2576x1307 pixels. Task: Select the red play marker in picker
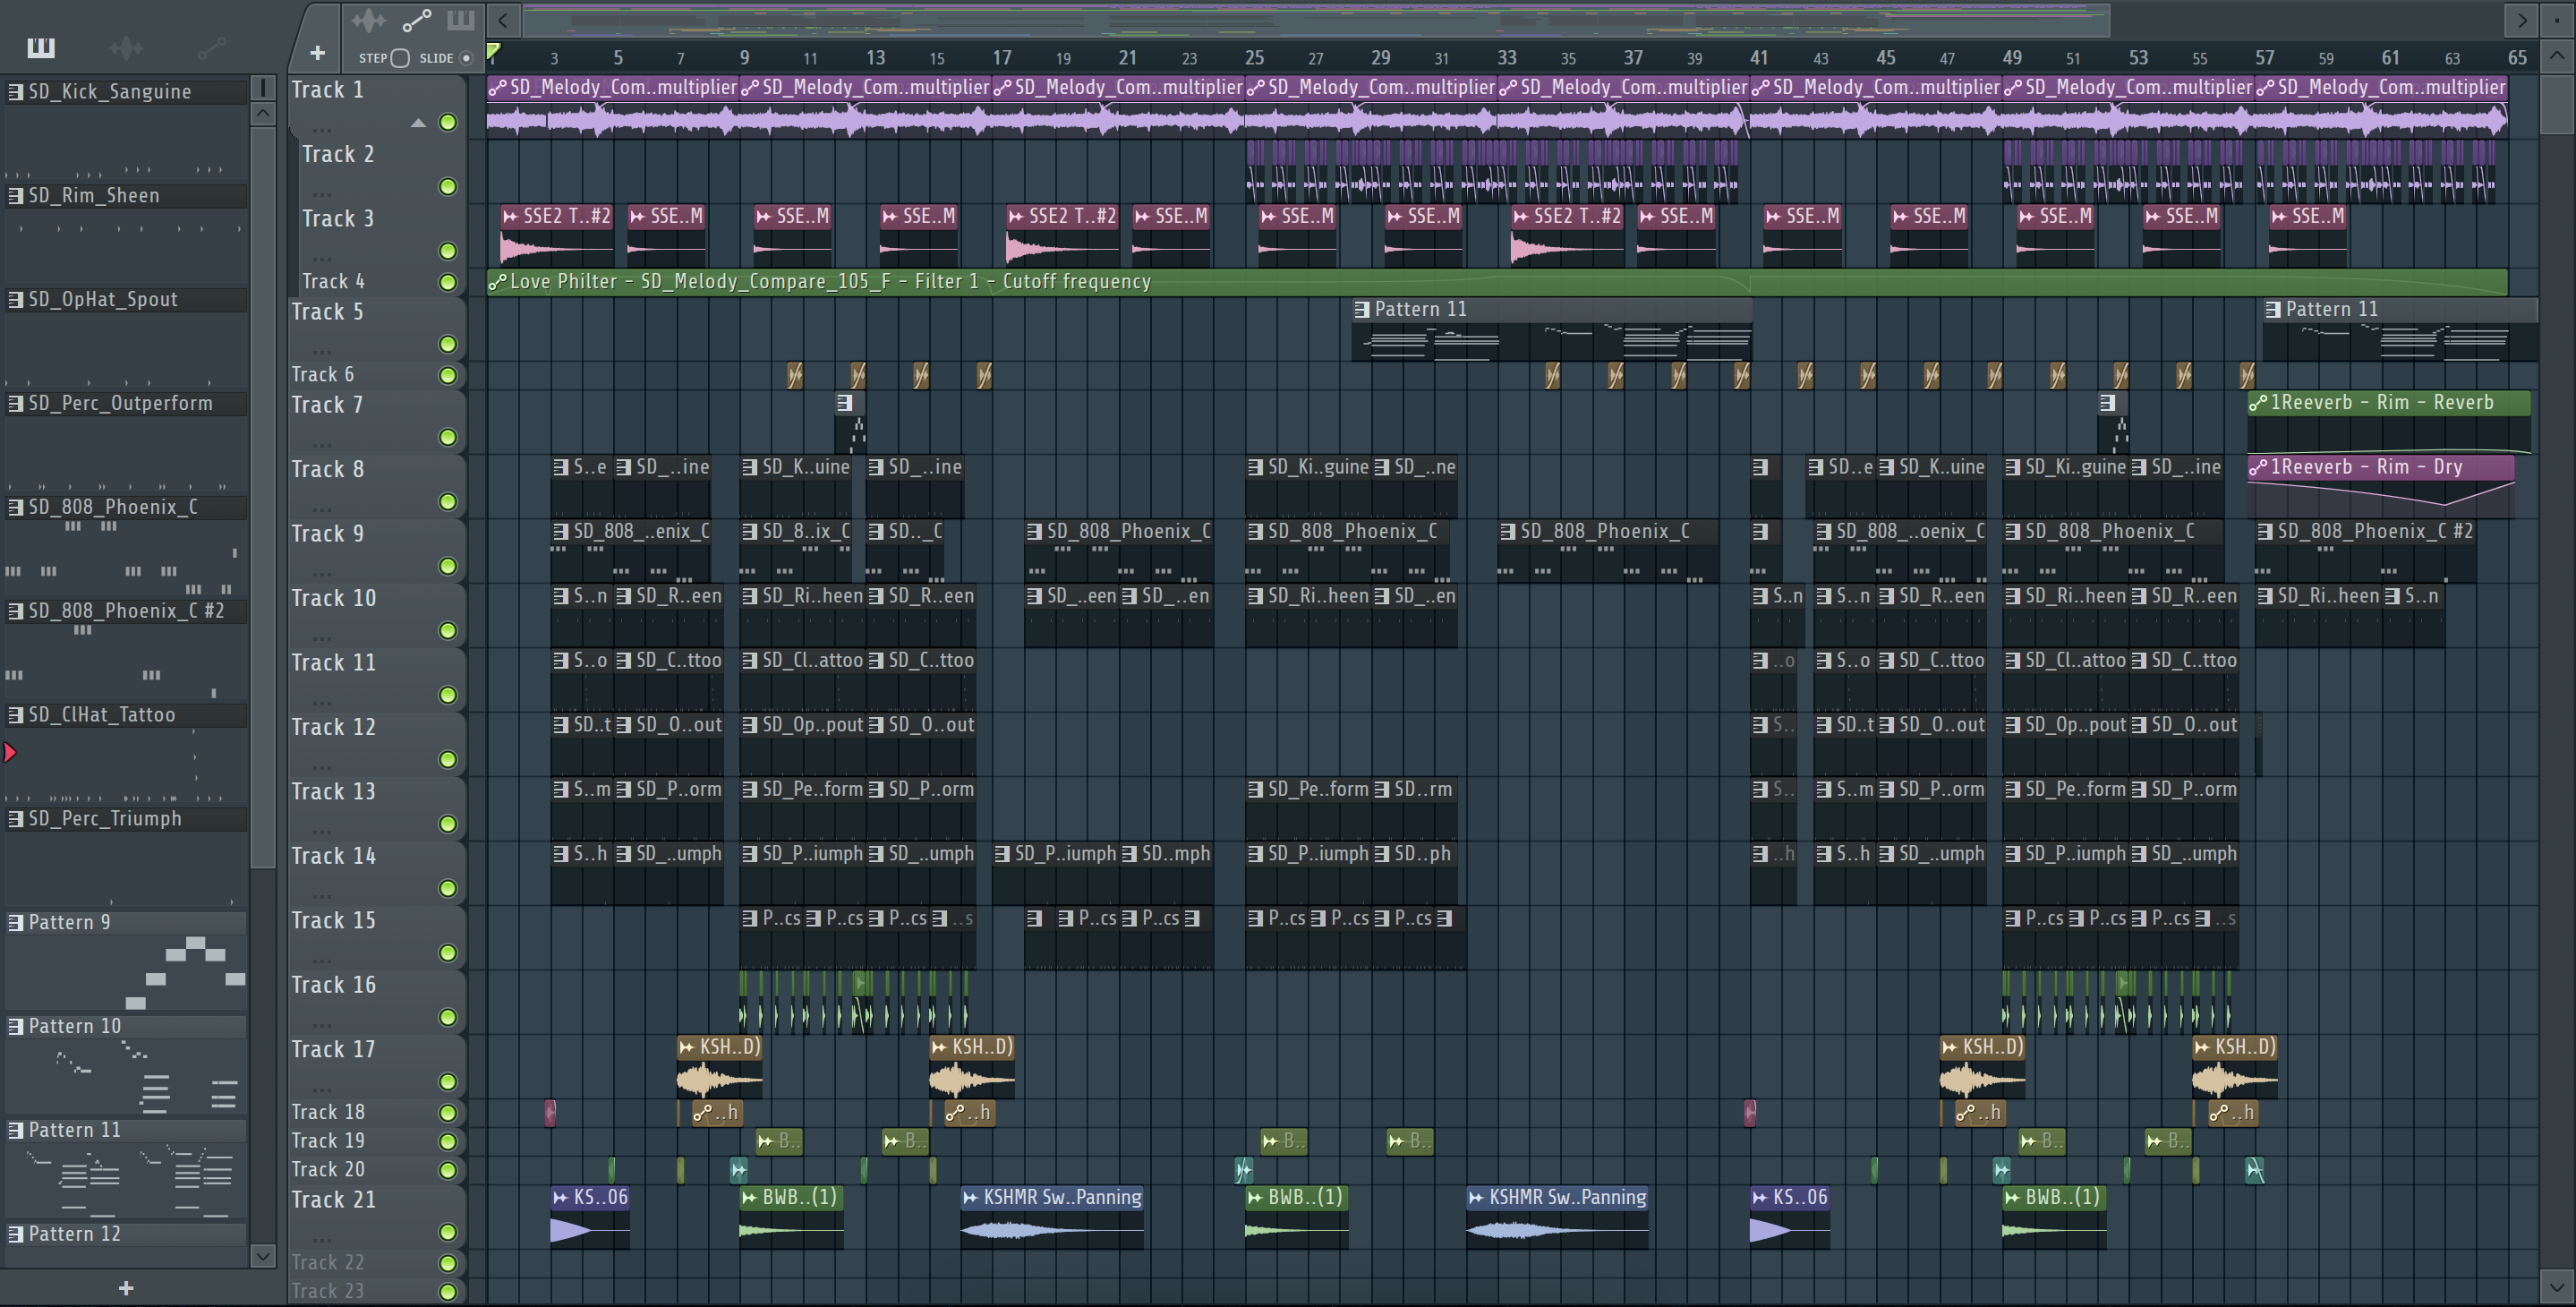tap(10, 752)
